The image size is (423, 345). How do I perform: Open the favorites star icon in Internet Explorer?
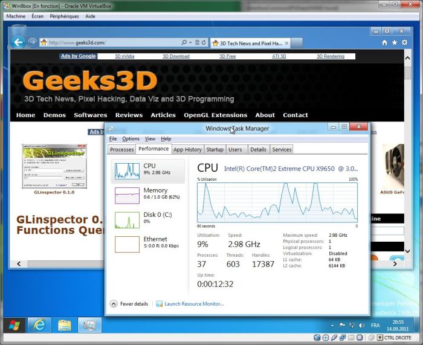point(395,42)
